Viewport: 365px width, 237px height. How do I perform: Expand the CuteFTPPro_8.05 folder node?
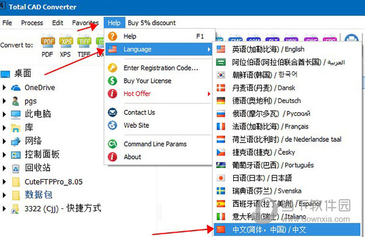pyautogui.click(x=4, y=182)
